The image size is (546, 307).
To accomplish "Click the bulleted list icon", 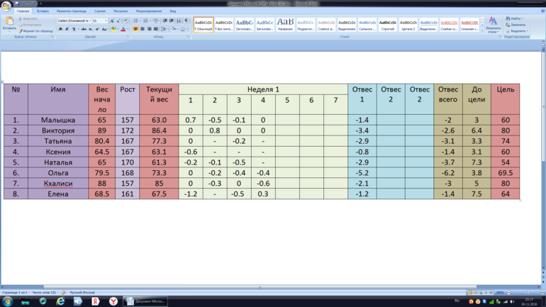I will click(136, 21).
